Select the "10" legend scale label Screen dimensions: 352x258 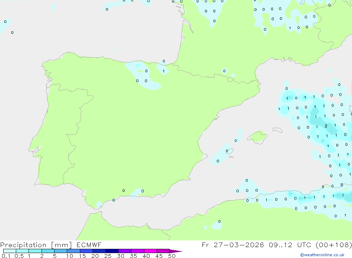click(70, 256)
